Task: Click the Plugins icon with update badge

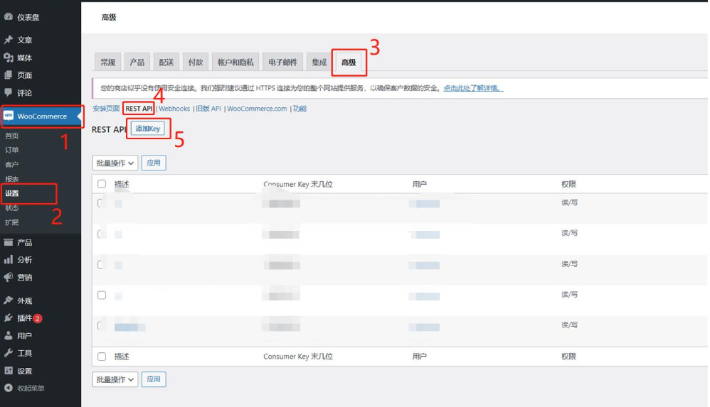Action: [x=9, y=318]
